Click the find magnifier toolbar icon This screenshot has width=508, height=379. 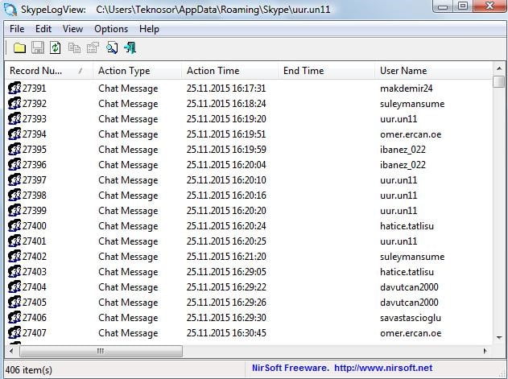[112, 48]
